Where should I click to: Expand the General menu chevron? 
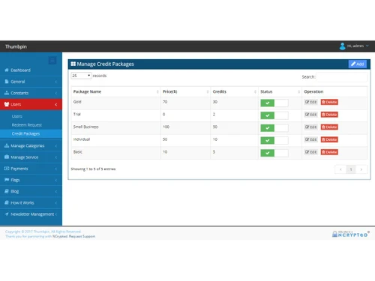point(56,82)
